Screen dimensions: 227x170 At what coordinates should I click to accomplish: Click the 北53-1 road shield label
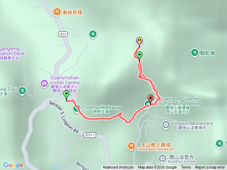90,135
